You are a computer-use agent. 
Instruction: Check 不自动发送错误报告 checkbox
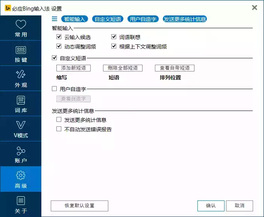click(59, 129)
